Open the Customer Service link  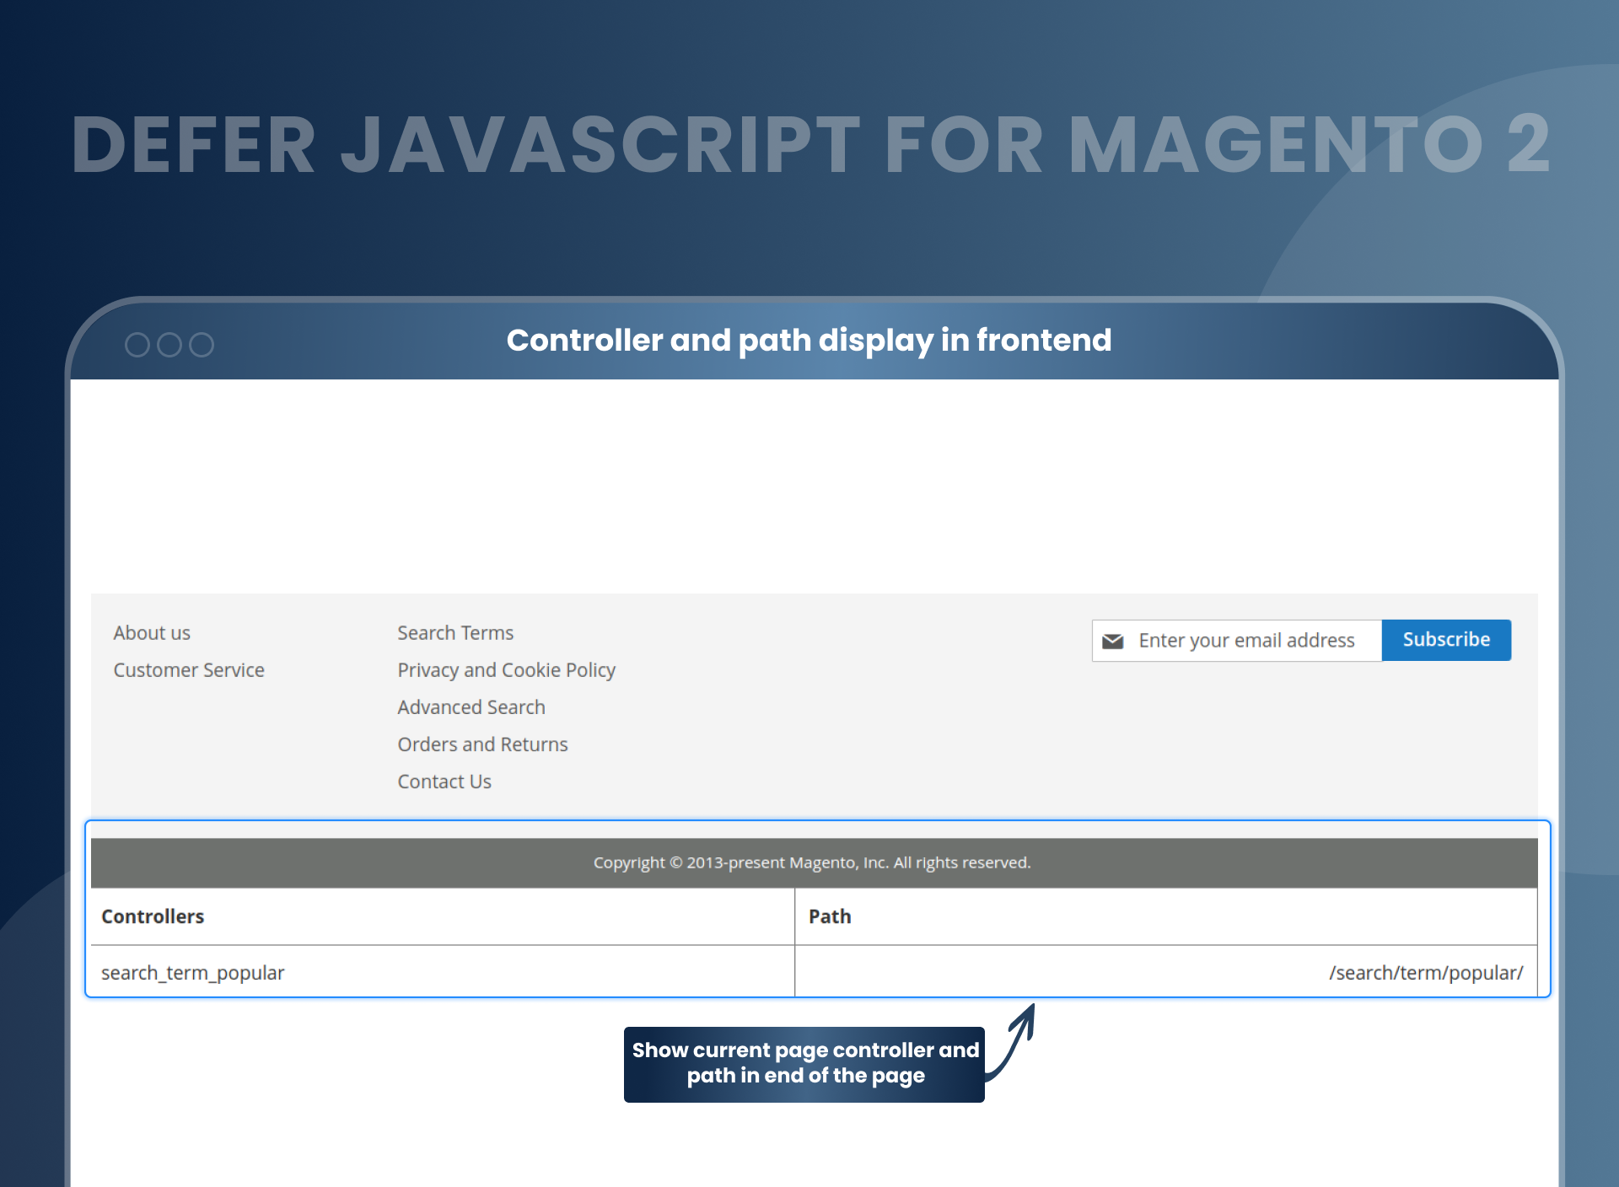click(189, 670)
